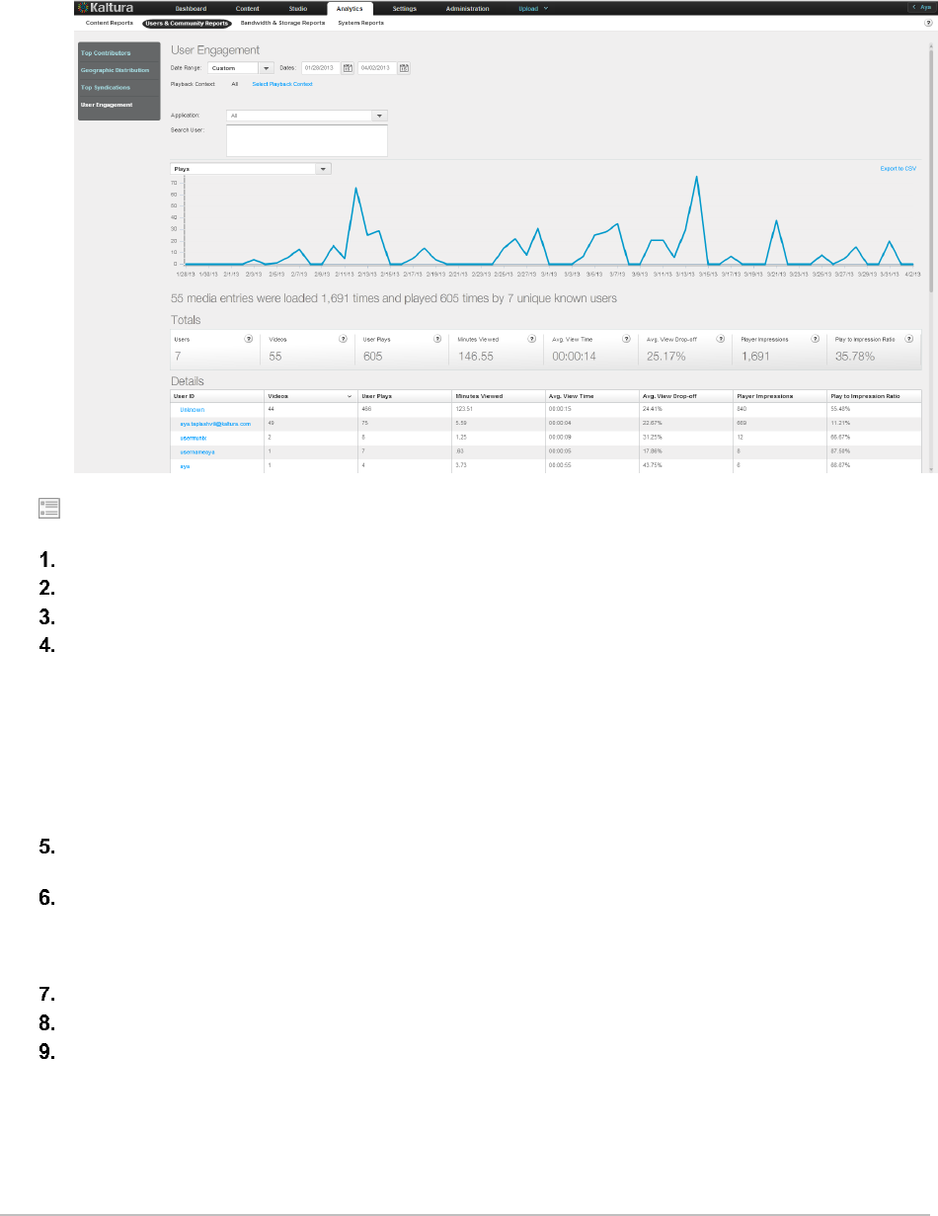The height and width of the screenshot is (1216, 938).
Task: Click the help icon beside User Plays total
Action: point(437,339)
